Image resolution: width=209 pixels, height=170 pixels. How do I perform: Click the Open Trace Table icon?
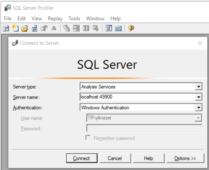pyautogui.click(x=34, y=28)
